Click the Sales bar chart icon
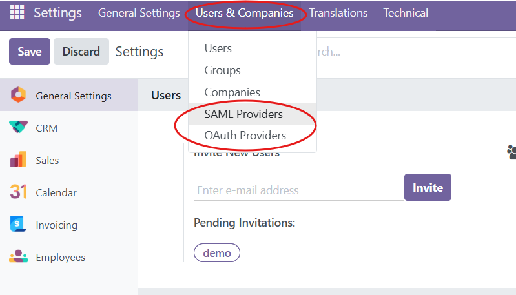Image resolution: width=516 pixels, height=295 pixels. pyautogui.click(x=18, y=160)
